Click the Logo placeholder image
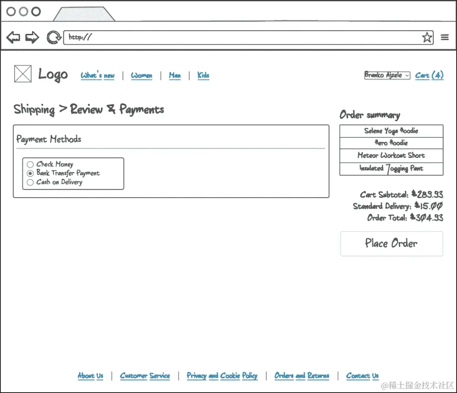This screenshot has height=393, width=457. tap(23, 74)
